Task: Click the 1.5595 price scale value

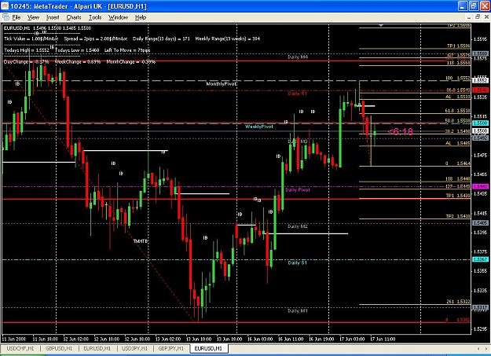Action: point(480,39)
